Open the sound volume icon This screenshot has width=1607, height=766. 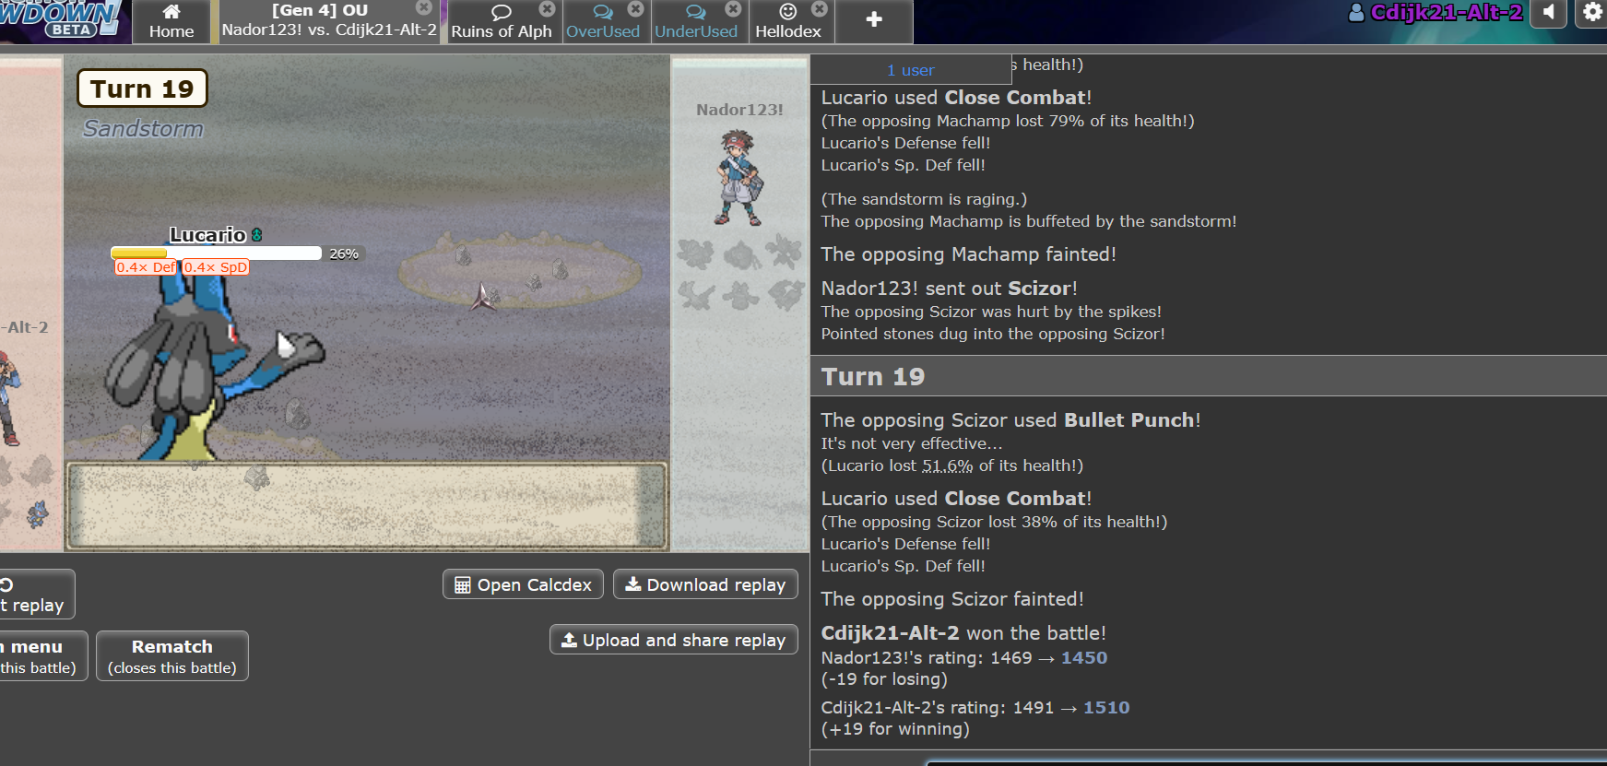[1549, 13]
